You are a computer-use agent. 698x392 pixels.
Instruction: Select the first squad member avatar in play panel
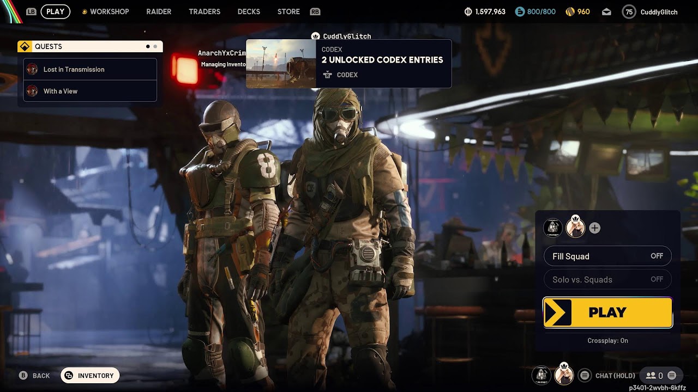tap(553, 228)
